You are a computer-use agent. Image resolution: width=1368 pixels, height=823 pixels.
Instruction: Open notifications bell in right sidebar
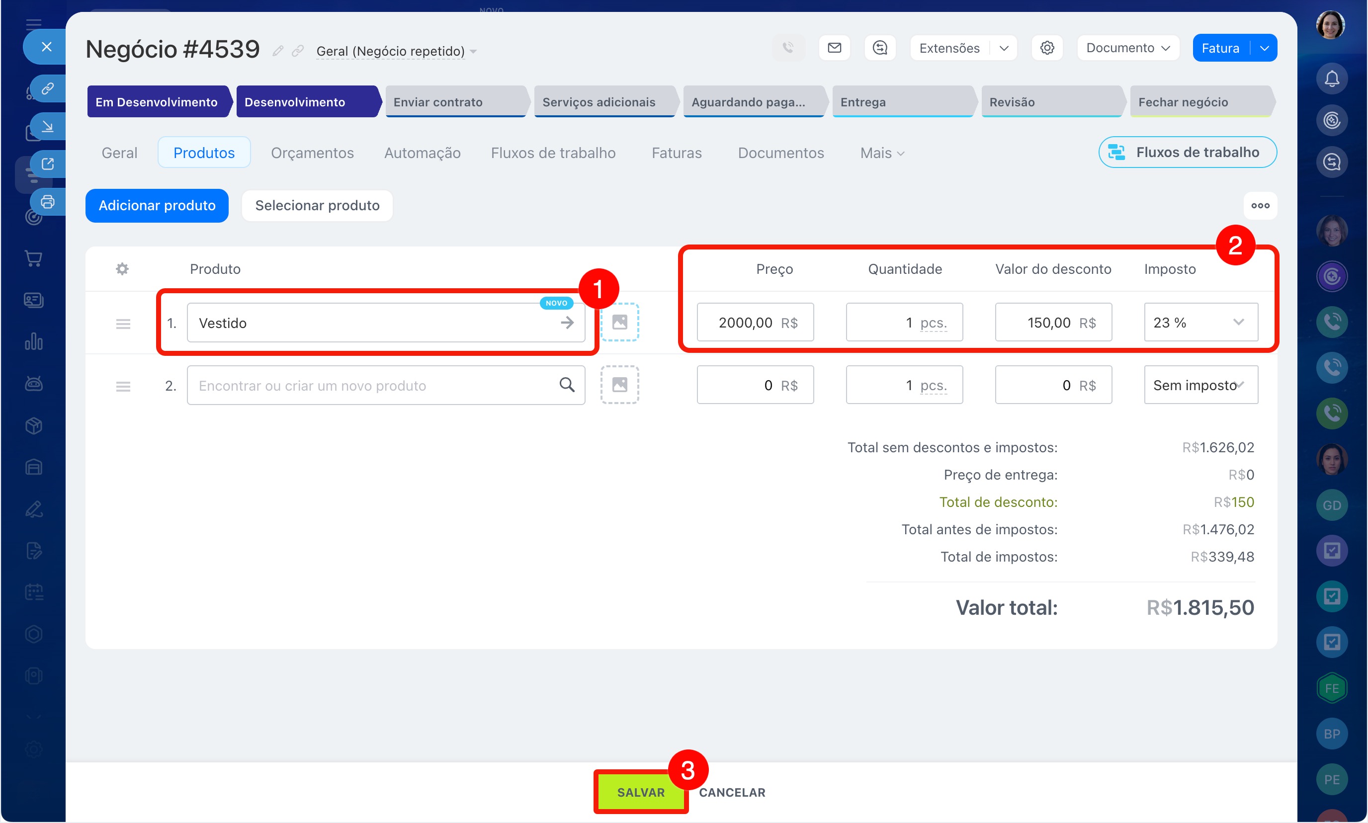(x=1331, y=79)
